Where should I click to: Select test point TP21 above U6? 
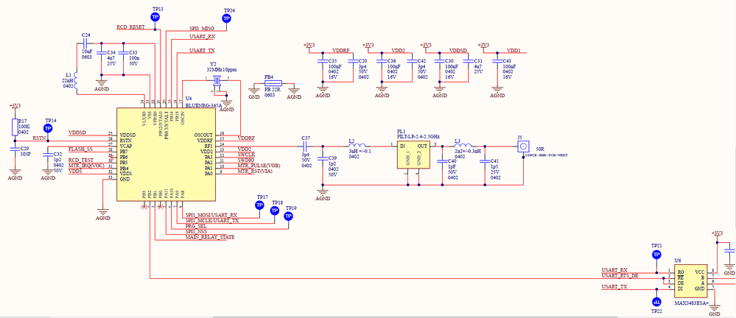point(656,254)
